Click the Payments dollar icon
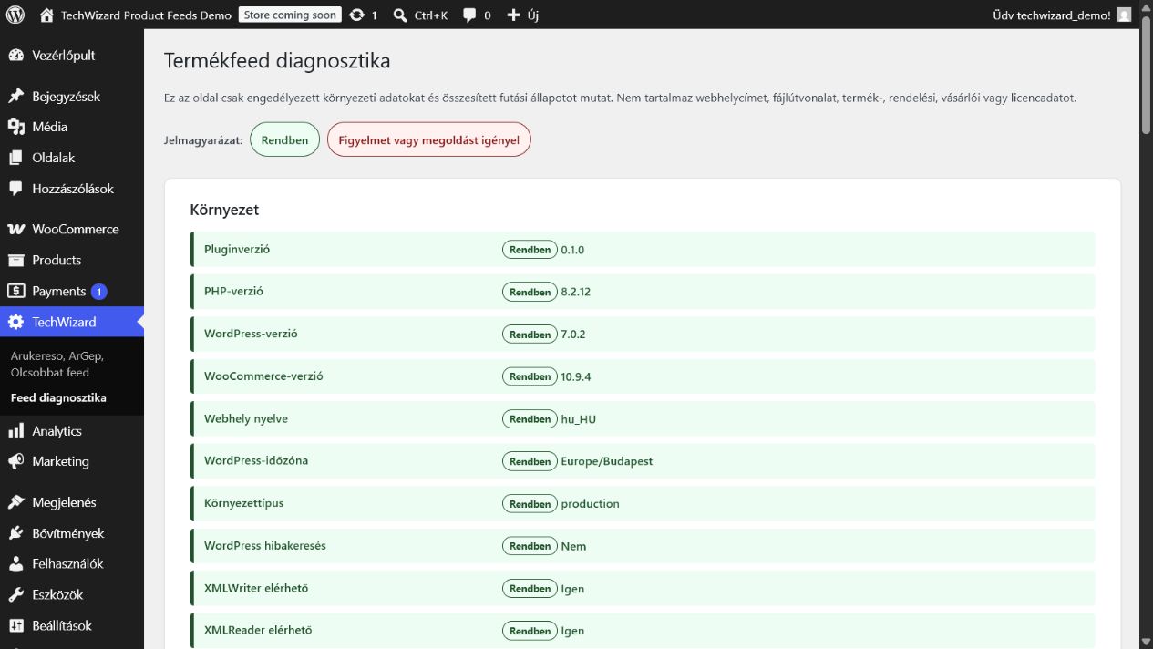Viewport: 1153px width, 649px height. coord(15,292)
